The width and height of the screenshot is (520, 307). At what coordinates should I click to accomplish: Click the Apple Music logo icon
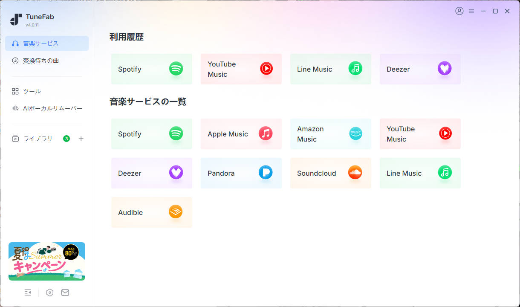(x=266, y=133)
